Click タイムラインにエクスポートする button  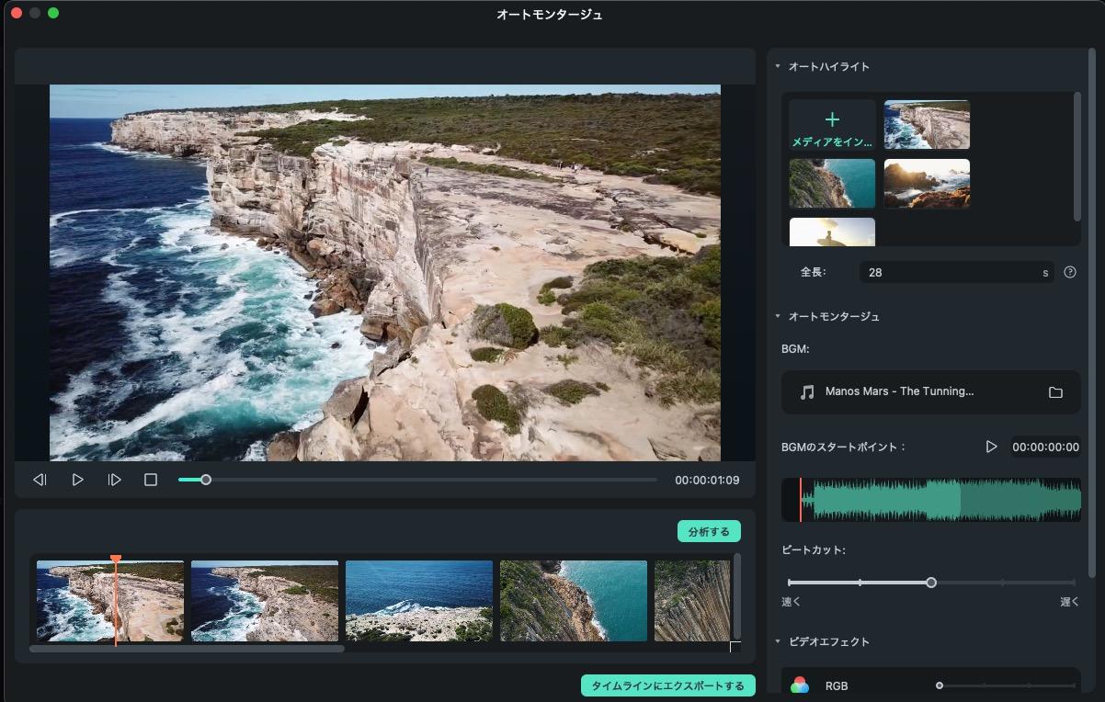tap(667, 686)
